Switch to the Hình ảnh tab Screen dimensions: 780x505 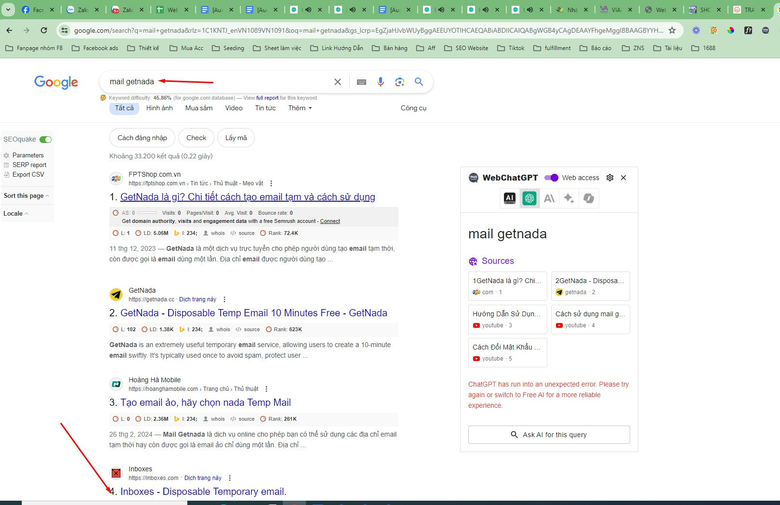coord(159,108)
